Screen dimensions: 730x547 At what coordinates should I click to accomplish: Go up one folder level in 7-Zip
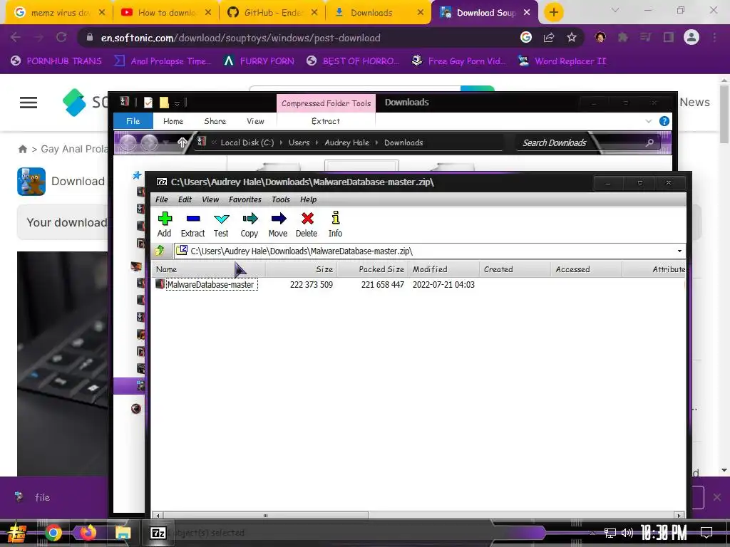click(x=160, y=251)
